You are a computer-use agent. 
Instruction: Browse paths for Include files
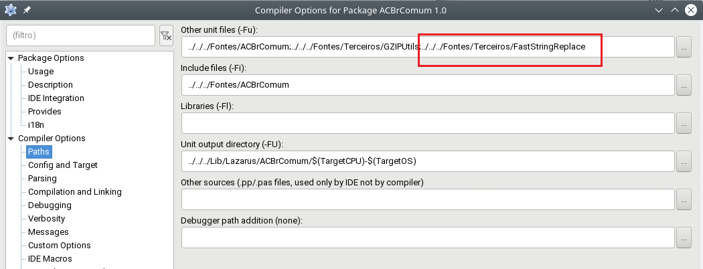click(684, 85)
